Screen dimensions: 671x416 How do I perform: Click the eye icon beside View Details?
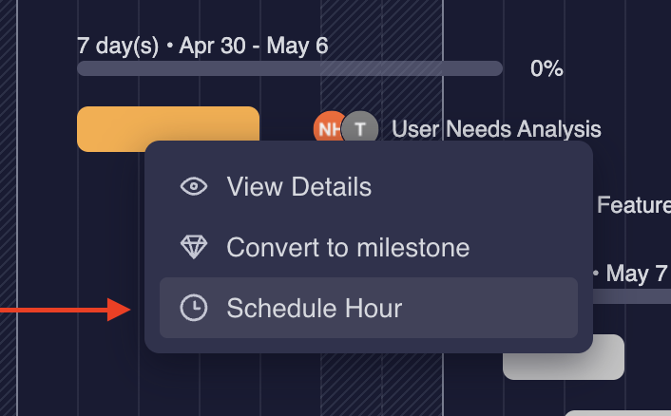(x=194, y=187)
